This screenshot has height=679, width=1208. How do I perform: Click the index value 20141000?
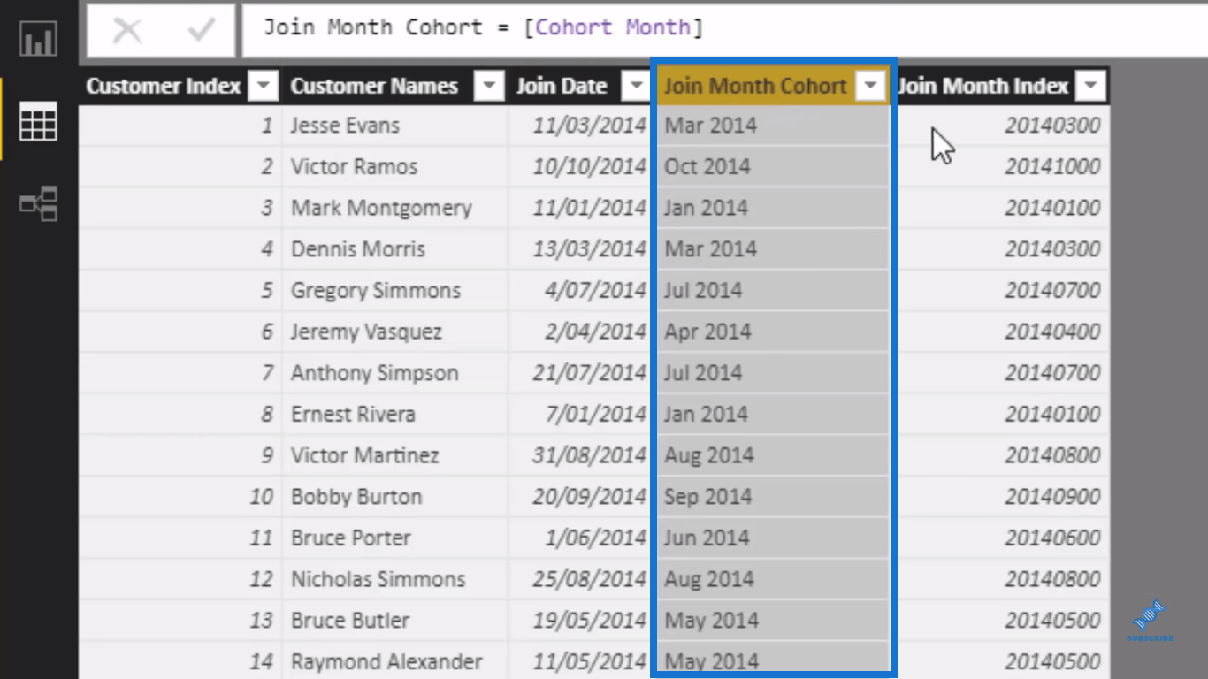click(x=1052, y=166)
